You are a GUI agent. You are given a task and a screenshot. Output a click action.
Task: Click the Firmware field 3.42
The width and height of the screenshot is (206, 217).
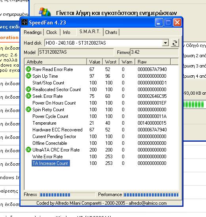click(154, 52)
